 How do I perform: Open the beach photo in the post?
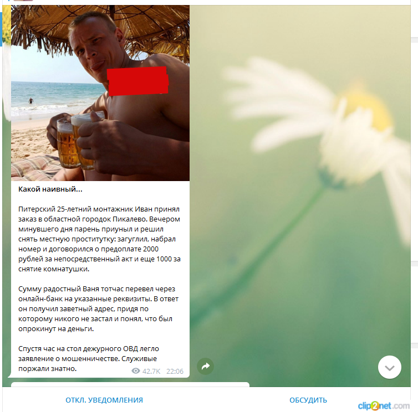click(100, 93)
